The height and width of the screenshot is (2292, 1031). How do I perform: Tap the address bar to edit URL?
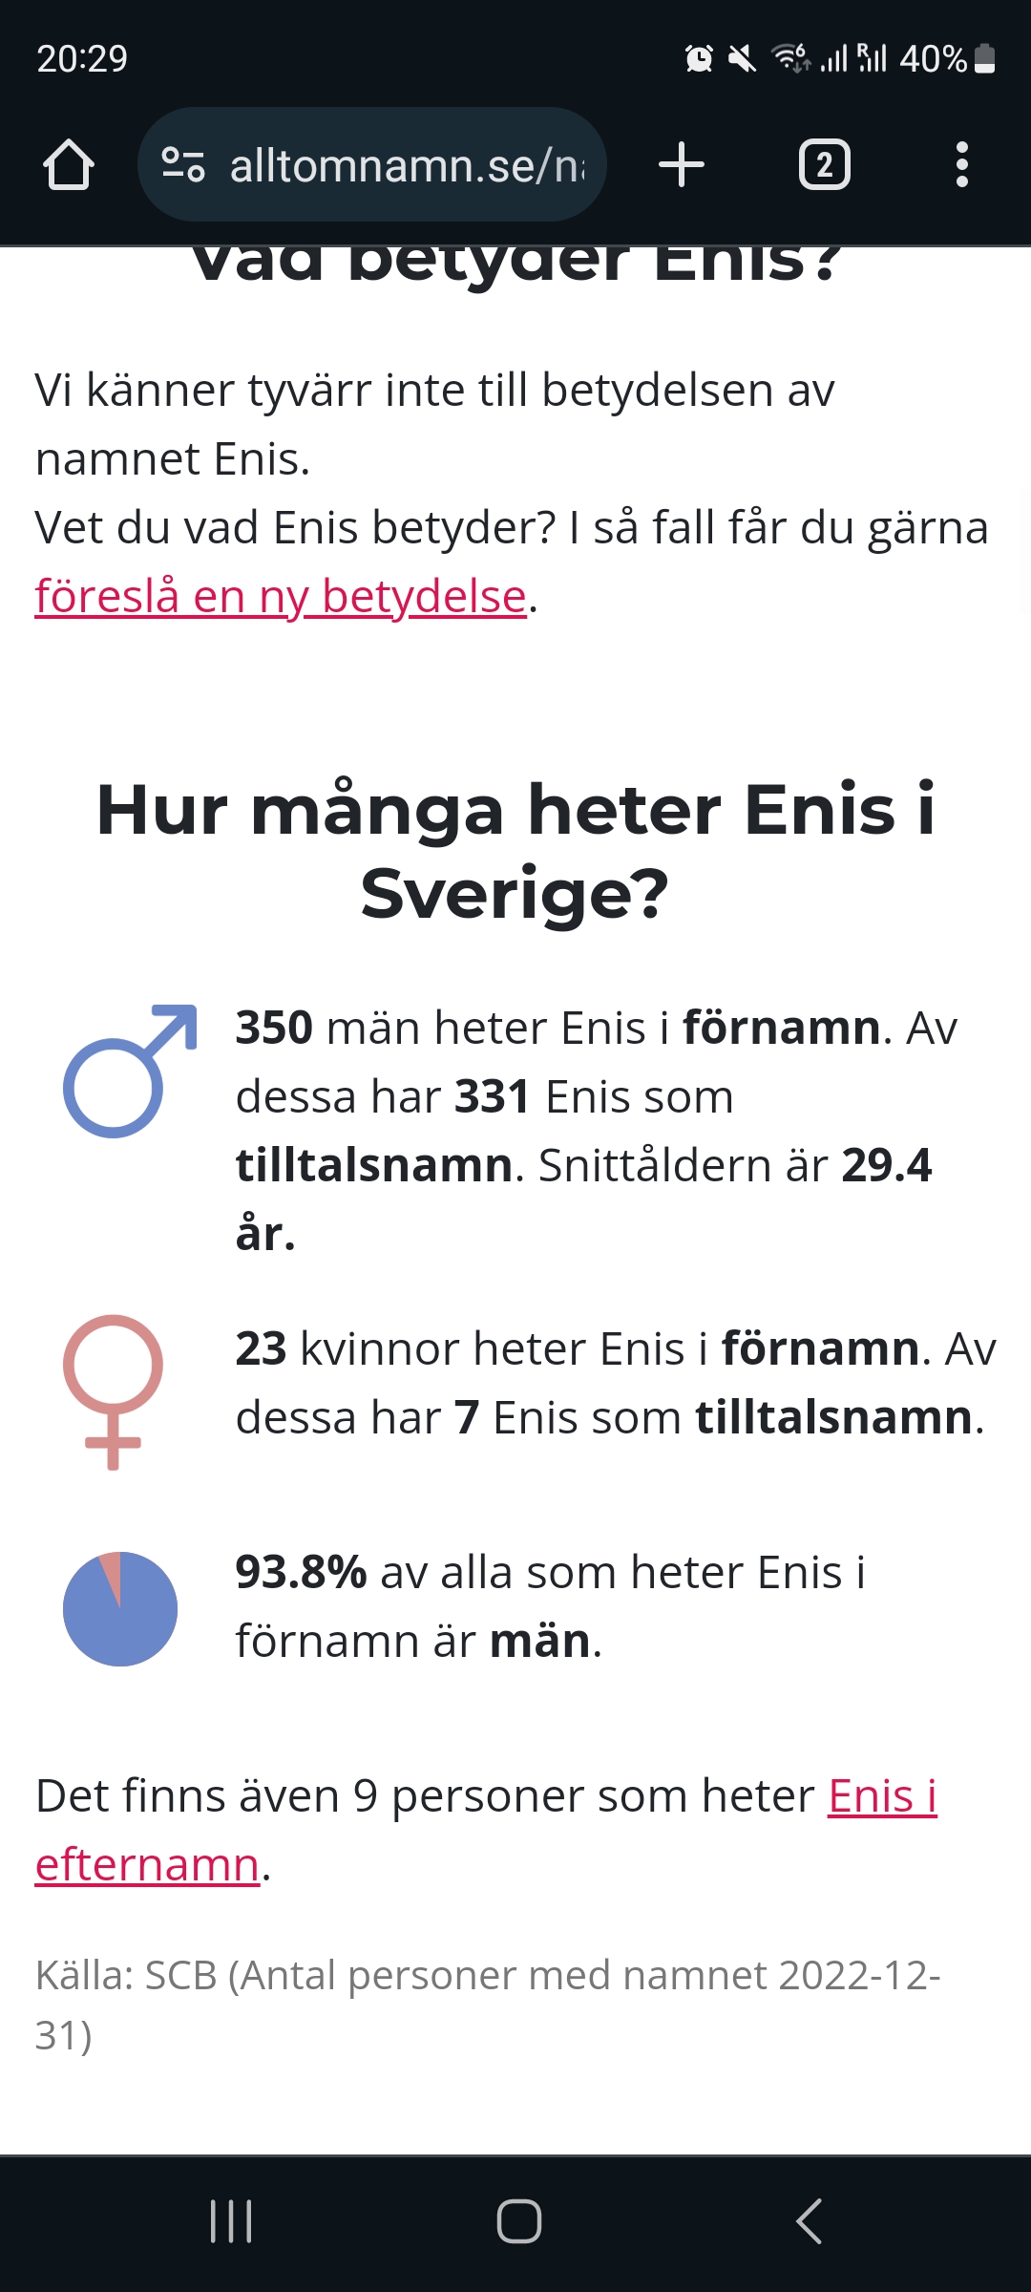(x=401, y=163)
